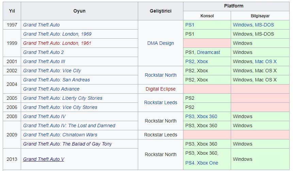Open the Grand Theft Auto: Vice City link
The height and width of the screenshot is (171, 293).
[52, 71]
